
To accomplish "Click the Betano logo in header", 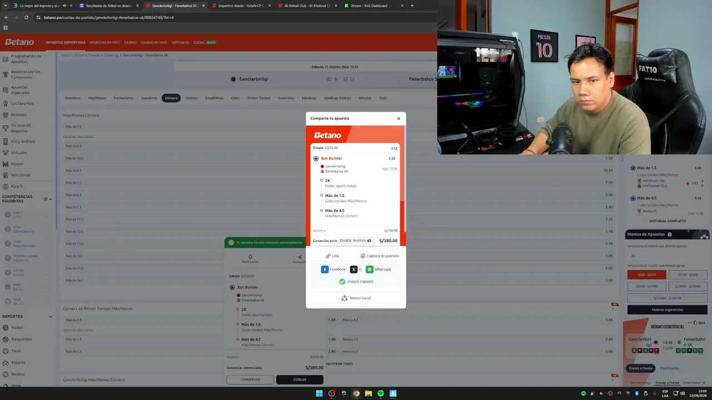I will pyautogui.click(x=19, y=42).
